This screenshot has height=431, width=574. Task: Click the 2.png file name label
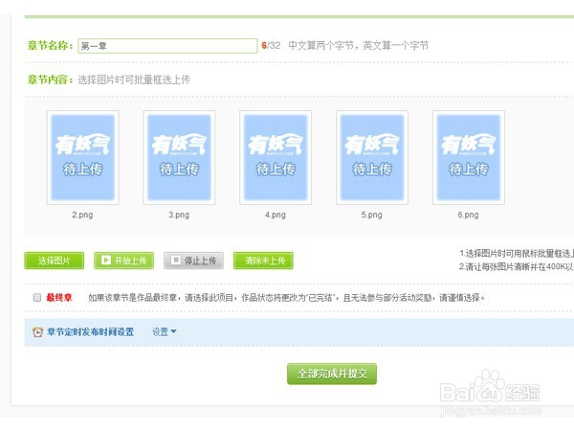click(82, 215)
